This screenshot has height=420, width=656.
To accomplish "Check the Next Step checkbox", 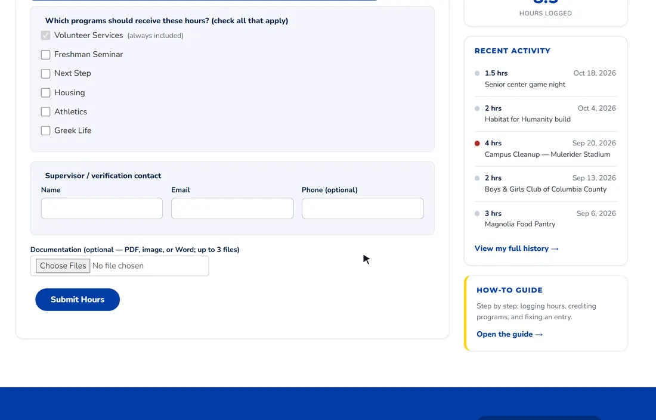I will click(x=45, y=73).
